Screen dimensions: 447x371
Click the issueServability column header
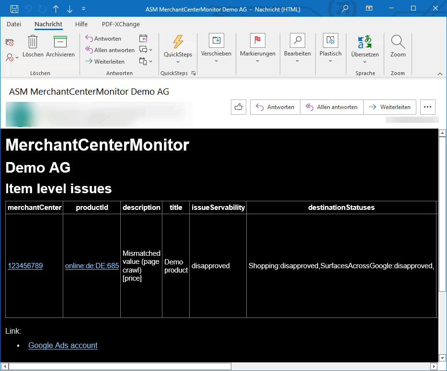pos(218,207)
